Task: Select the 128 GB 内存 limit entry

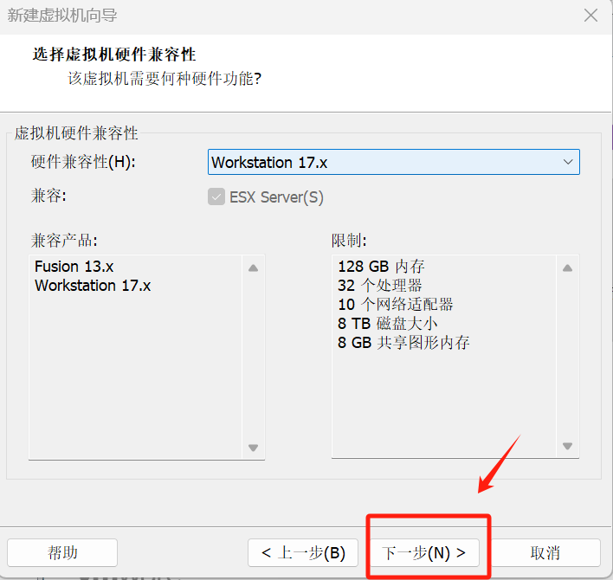Action: [381, 267]
